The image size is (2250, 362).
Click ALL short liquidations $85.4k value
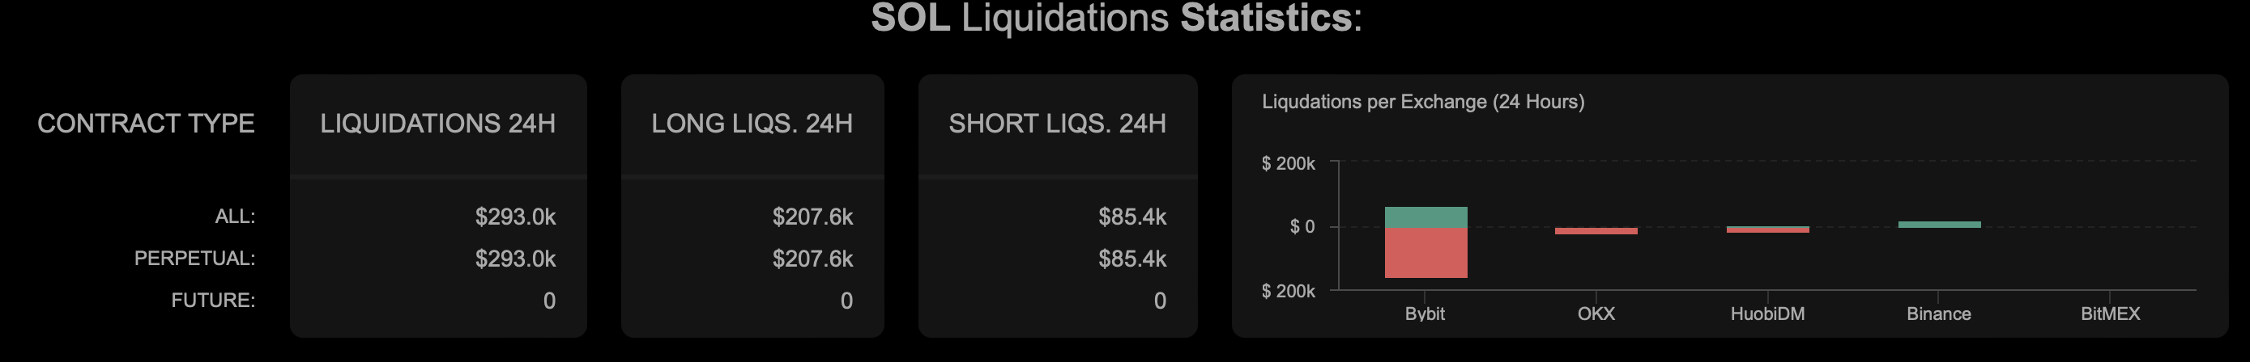(x=1131, y=217)
